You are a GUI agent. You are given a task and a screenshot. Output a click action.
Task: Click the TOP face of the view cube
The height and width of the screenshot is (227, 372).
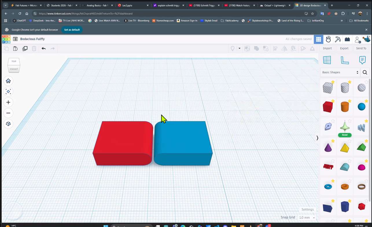pyautogui.click(x=14, y=61)
